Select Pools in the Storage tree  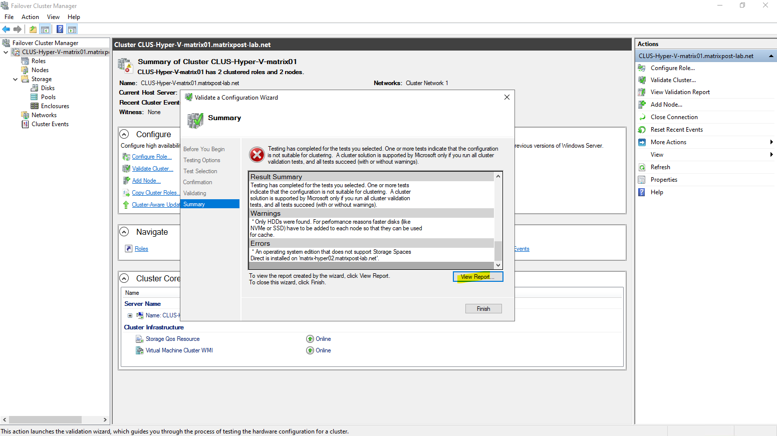48,97
